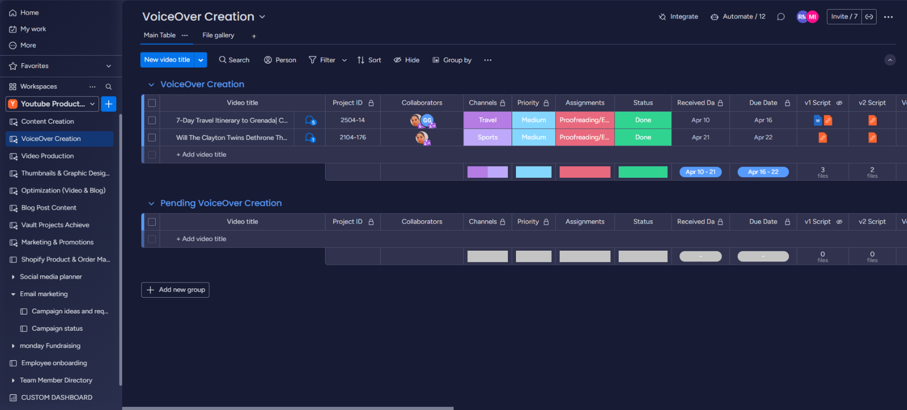Click the Add new group button
The width and height of the screenshot is (907, 410).
pyautogui.click(x=175, y=290)
